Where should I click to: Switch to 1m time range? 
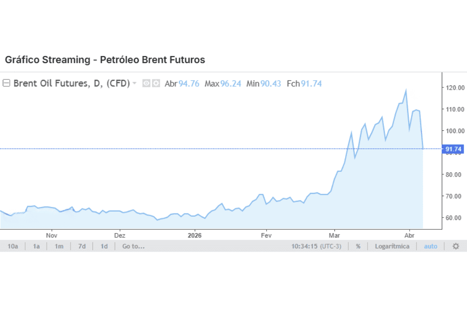[x=59, y=246]
